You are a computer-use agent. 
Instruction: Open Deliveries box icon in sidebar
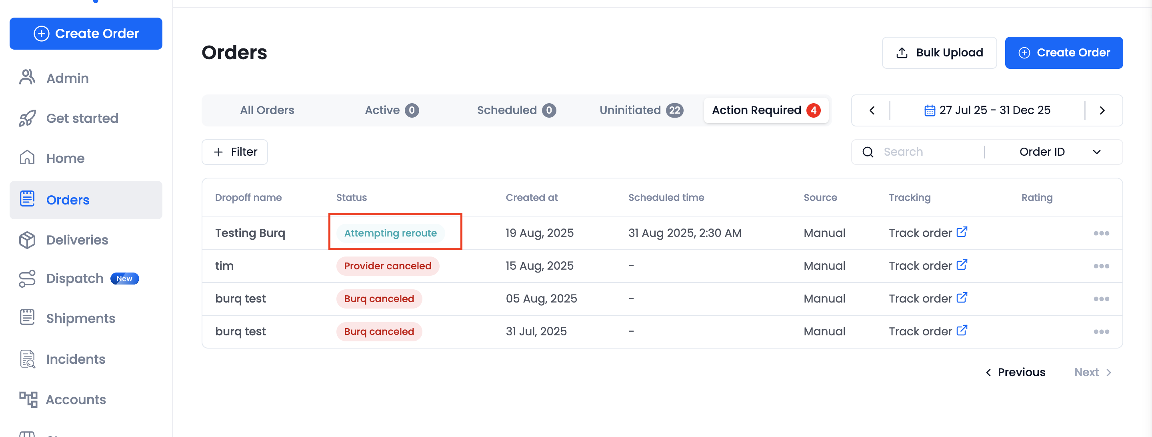(x=27, y=240)
